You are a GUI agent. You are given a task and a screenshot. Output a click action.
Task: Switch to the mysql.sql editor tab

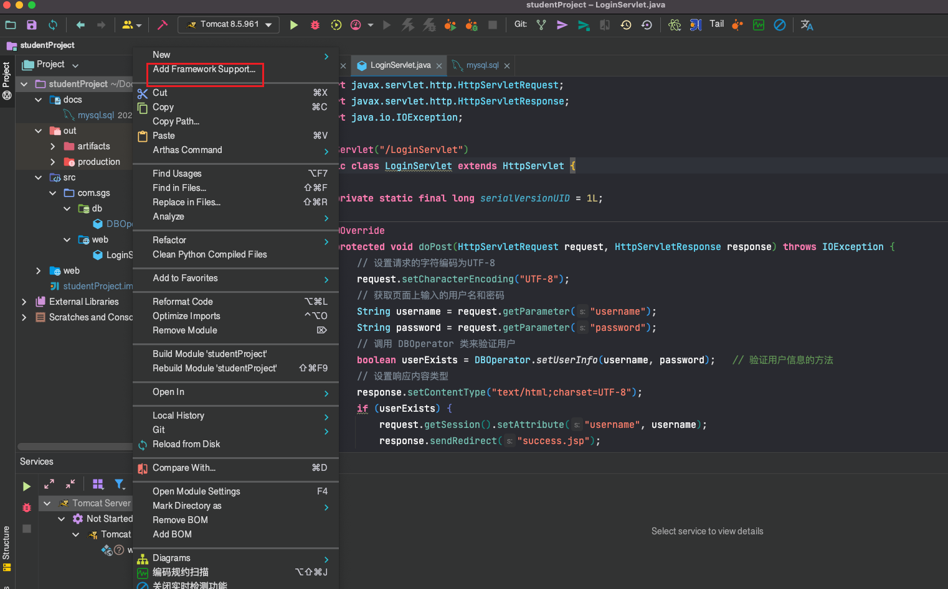pyautogui.click(x=482, y=65)
